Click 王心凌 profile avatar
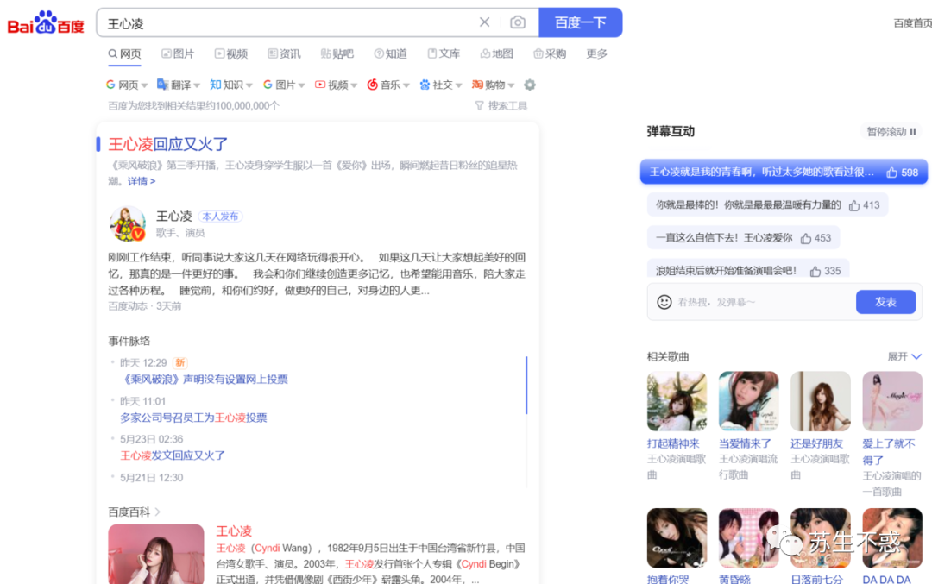This screenshot has height=584, width=932. (127, 223)
